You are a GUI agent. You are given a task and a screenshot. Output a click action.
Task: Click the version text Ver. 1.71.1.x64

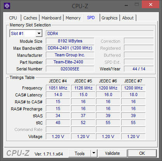[x=49, y=154]
